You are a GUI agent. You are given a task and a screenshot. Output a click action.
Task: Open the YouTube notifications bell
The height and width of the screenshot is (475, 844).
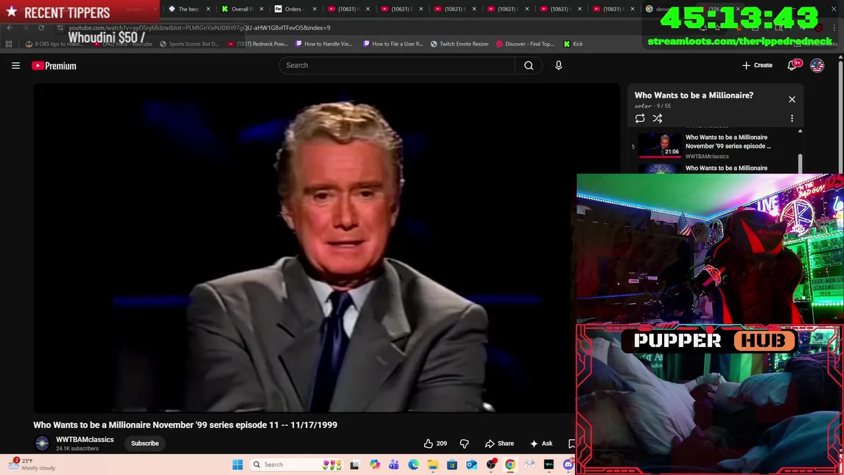[x=792, y=65]
